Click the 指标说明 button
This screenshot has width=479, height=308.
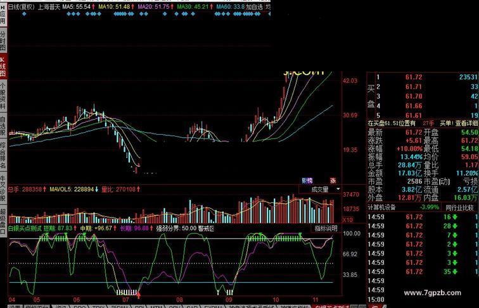[x=326, y=228]
